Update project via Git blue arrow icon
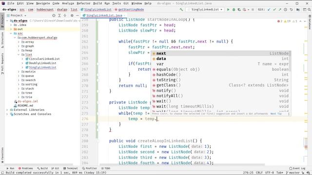 (269, 10)
